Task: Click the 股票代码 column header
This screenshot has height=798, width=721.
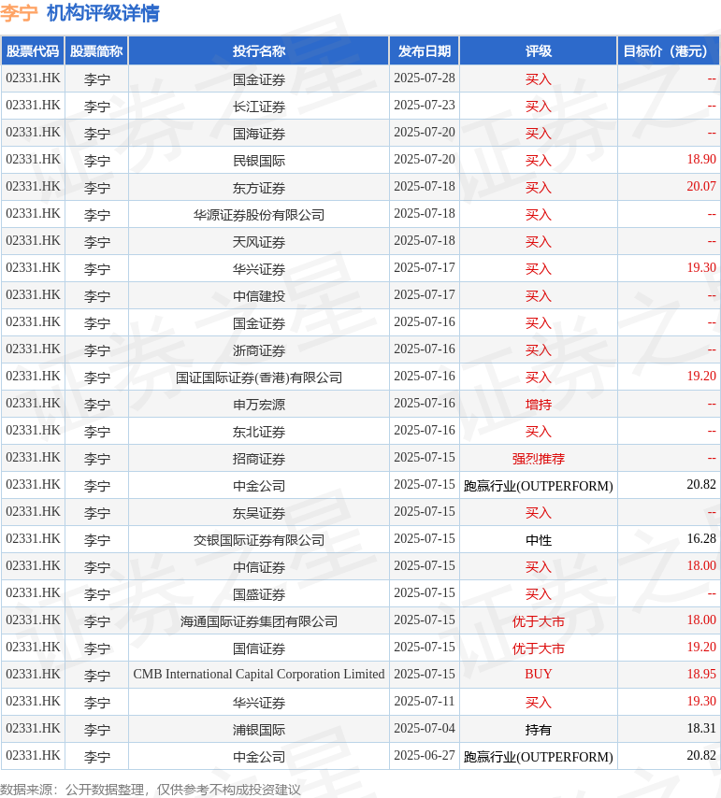Action: pyautogui.click(x=33, y=50)
